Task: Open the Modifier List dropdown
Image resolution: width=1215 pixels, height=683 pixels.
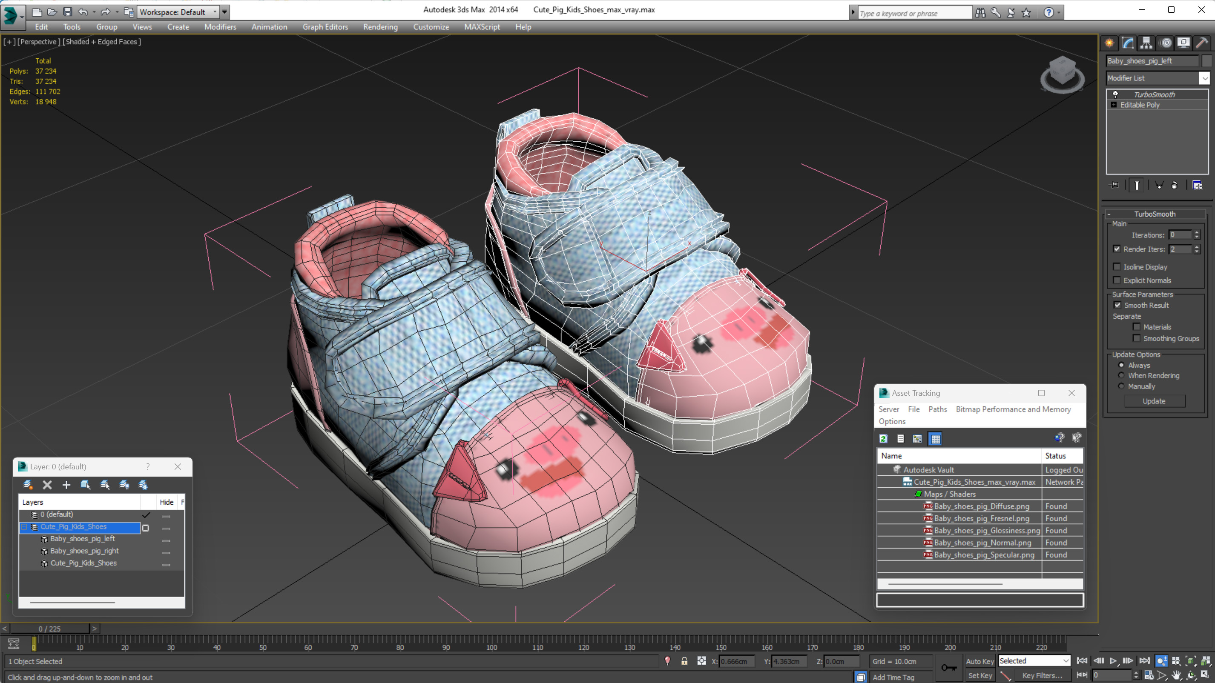Action: point(1204,78)
